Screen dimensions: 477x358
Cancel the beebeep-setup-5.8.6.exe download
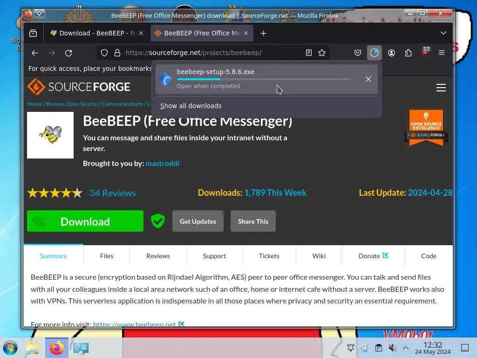pyautogui.click(x=368, y=79)
